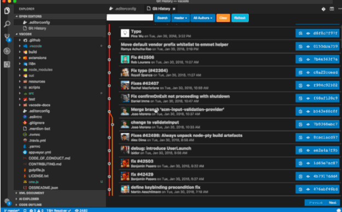This screenshot has height=212, width=342.
Task: Click copy icon for commit f994c92302
Action: (x=300, y=85)
